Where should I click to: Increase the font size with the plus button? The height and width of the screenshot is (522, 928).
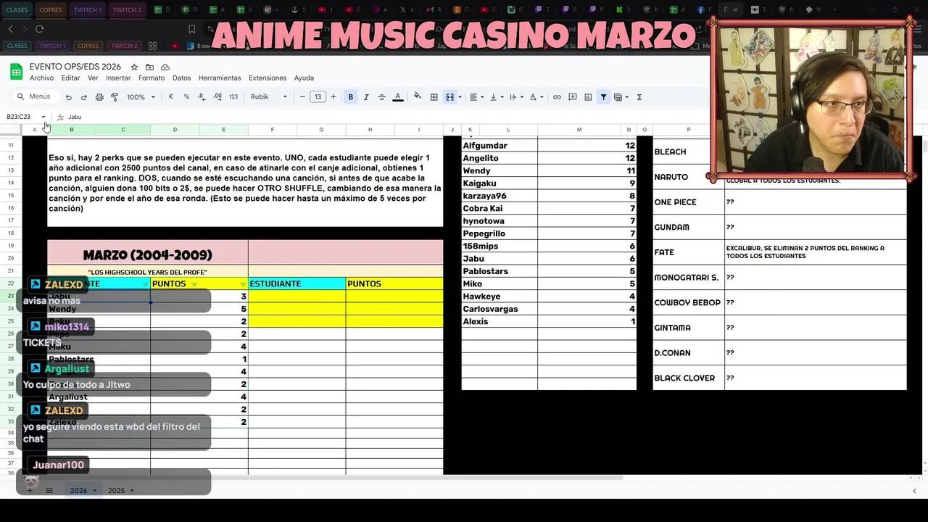click(333, 97)
